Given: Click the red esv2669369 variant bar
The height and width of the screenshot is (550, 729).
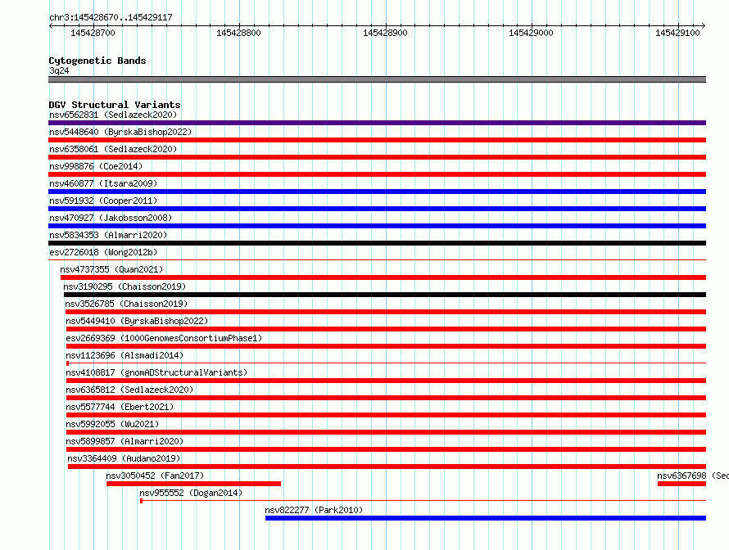Looking at the screenshot, I should [x=386, y=346].
